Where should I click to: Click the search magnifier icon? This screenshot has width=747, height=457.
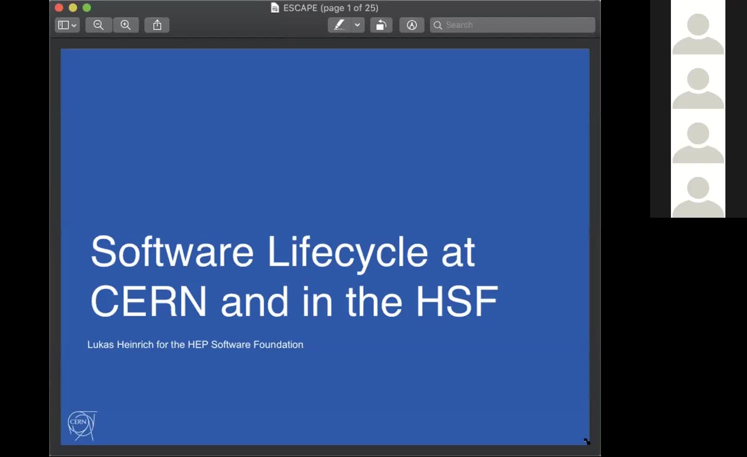pyautogui.click(x=438, y=25)
